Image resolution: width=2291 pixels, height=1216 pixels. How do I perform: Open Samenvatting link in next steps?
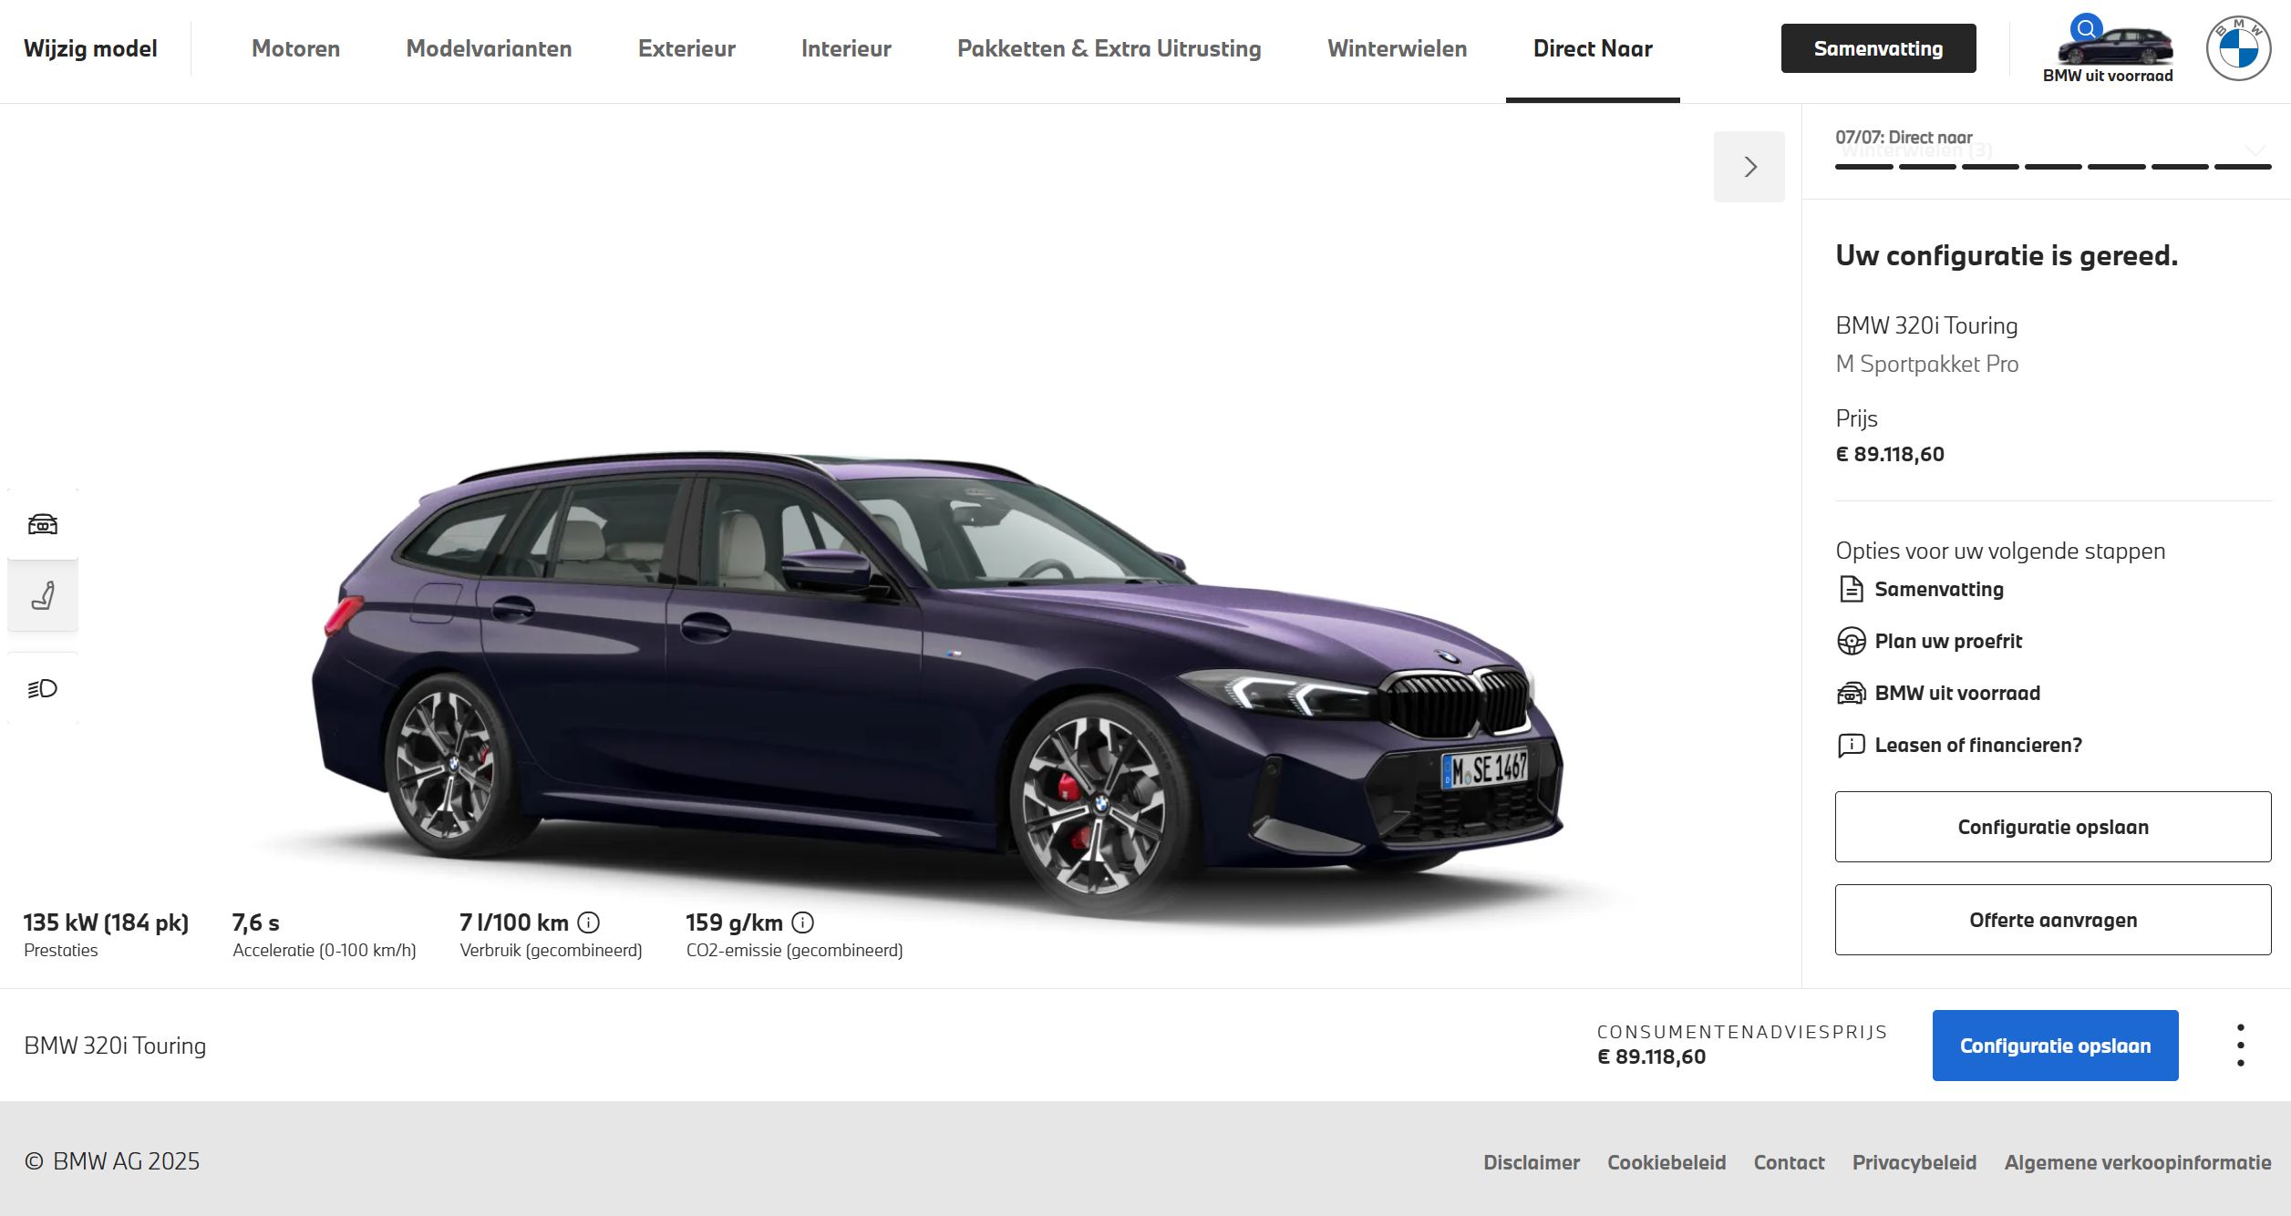pos(1939,589)
